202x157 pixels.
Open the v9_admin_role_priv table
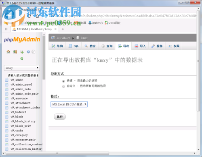click(x=25, y=94)
